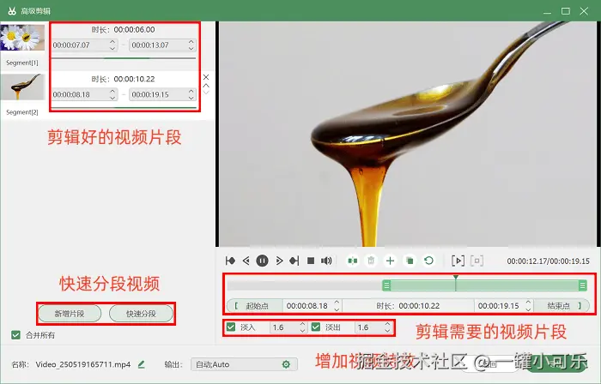This screenshot has width=601, height=384.
Task: Click the pencil icon to rename the file
Action: pyautogui.click(x=142, y=364)
